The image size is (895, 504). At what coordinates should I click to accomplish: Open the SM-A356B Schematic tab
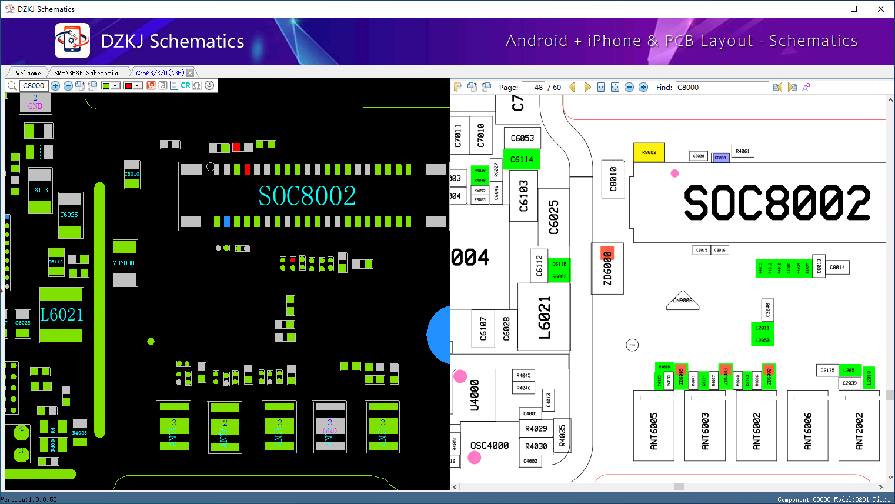(86, 73)
